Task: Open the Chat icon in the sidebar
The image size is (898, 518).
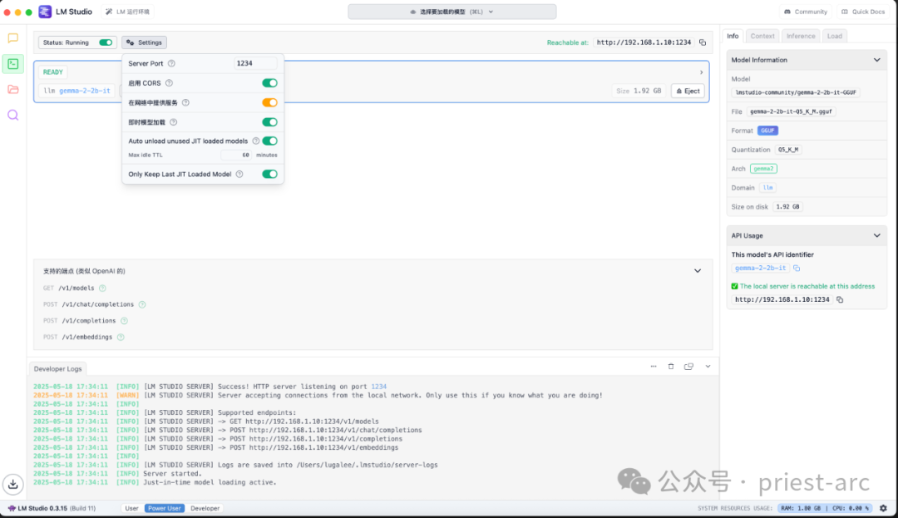Action: pyautogui.click(x=13, y=38)
